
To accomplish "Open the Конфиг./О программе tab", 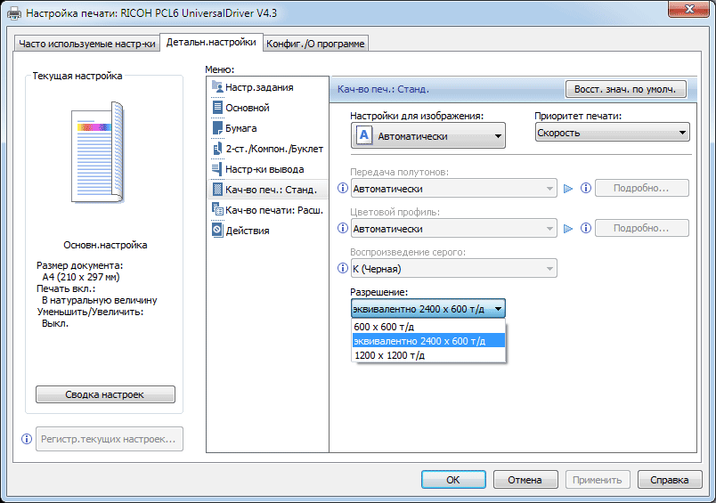I will coord(316,44).
